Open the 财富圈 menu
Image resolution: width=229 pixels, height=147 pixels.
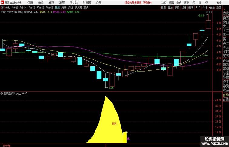[87, 2]
